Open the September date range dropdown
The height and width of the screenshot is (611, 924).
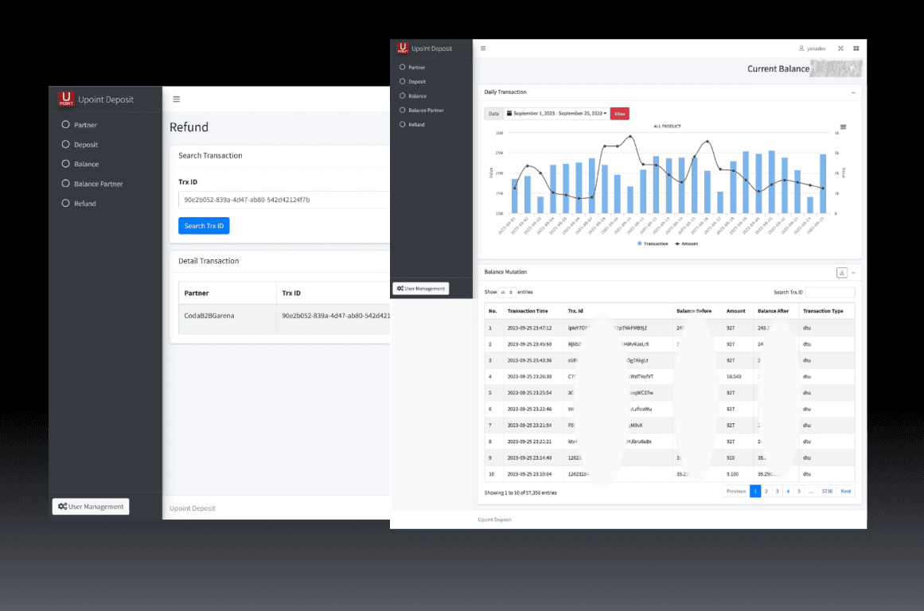pos(557,114)
